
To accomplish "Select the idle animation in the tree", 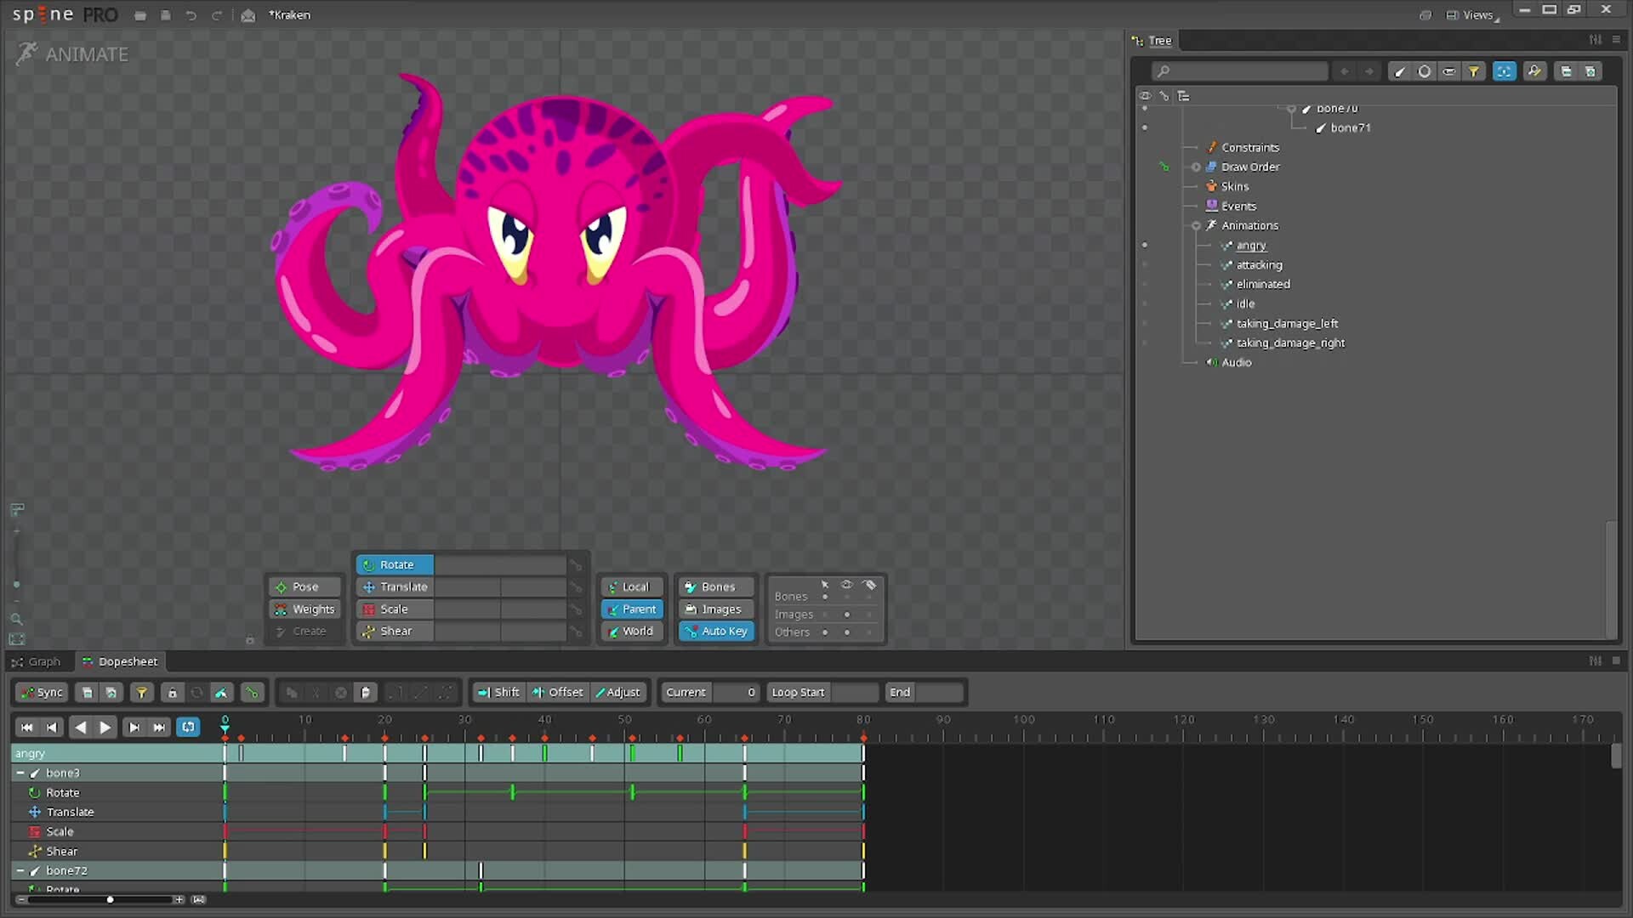I will [1245, 303].
